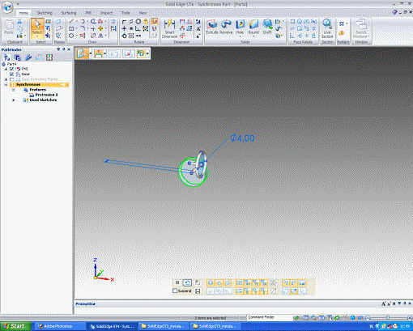Viewport: 413px width, 331px height.
Task: Click the diameter 4,00 dimension text
Action: click(242, 138)
